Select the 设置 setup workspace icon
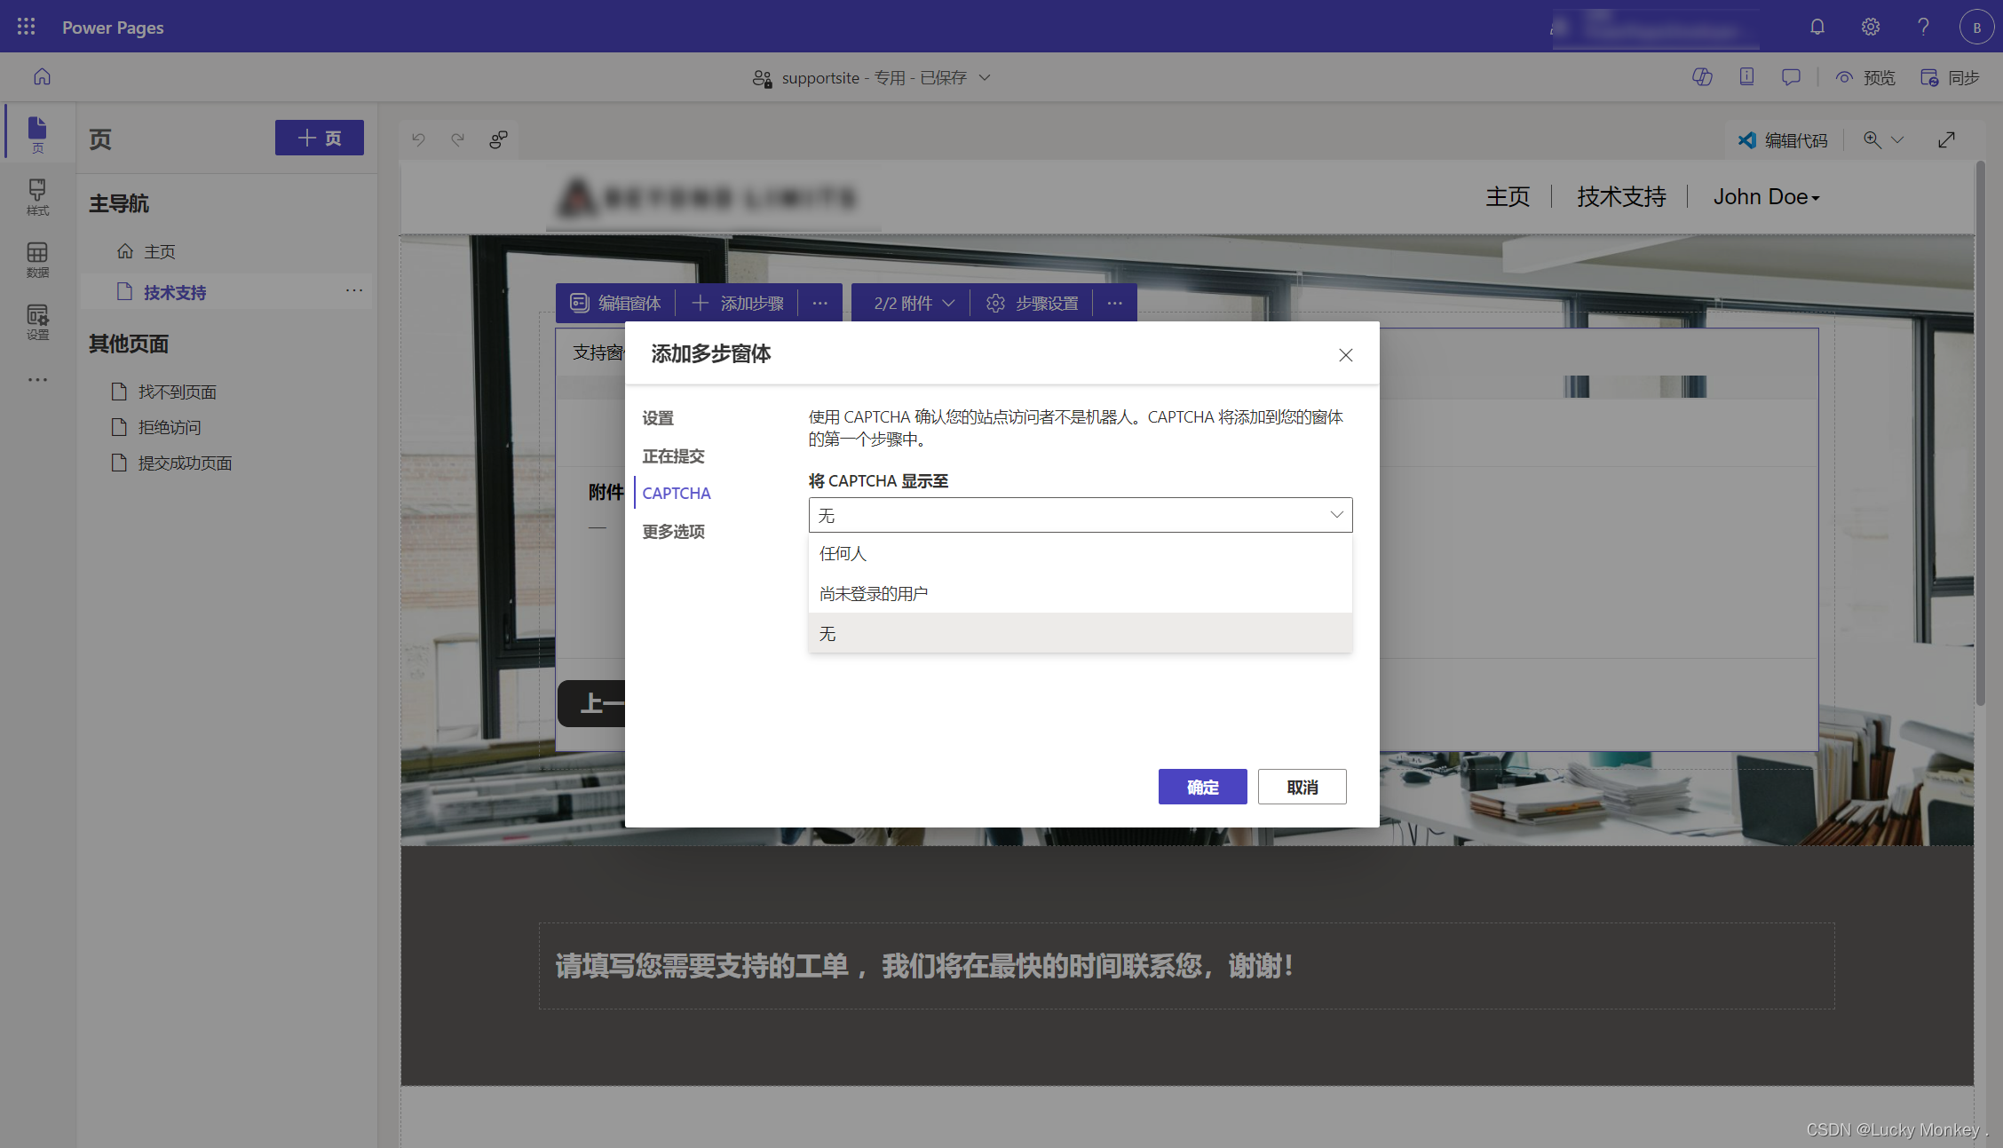This screenshot has height=1148, width=2003. [37, 321]
